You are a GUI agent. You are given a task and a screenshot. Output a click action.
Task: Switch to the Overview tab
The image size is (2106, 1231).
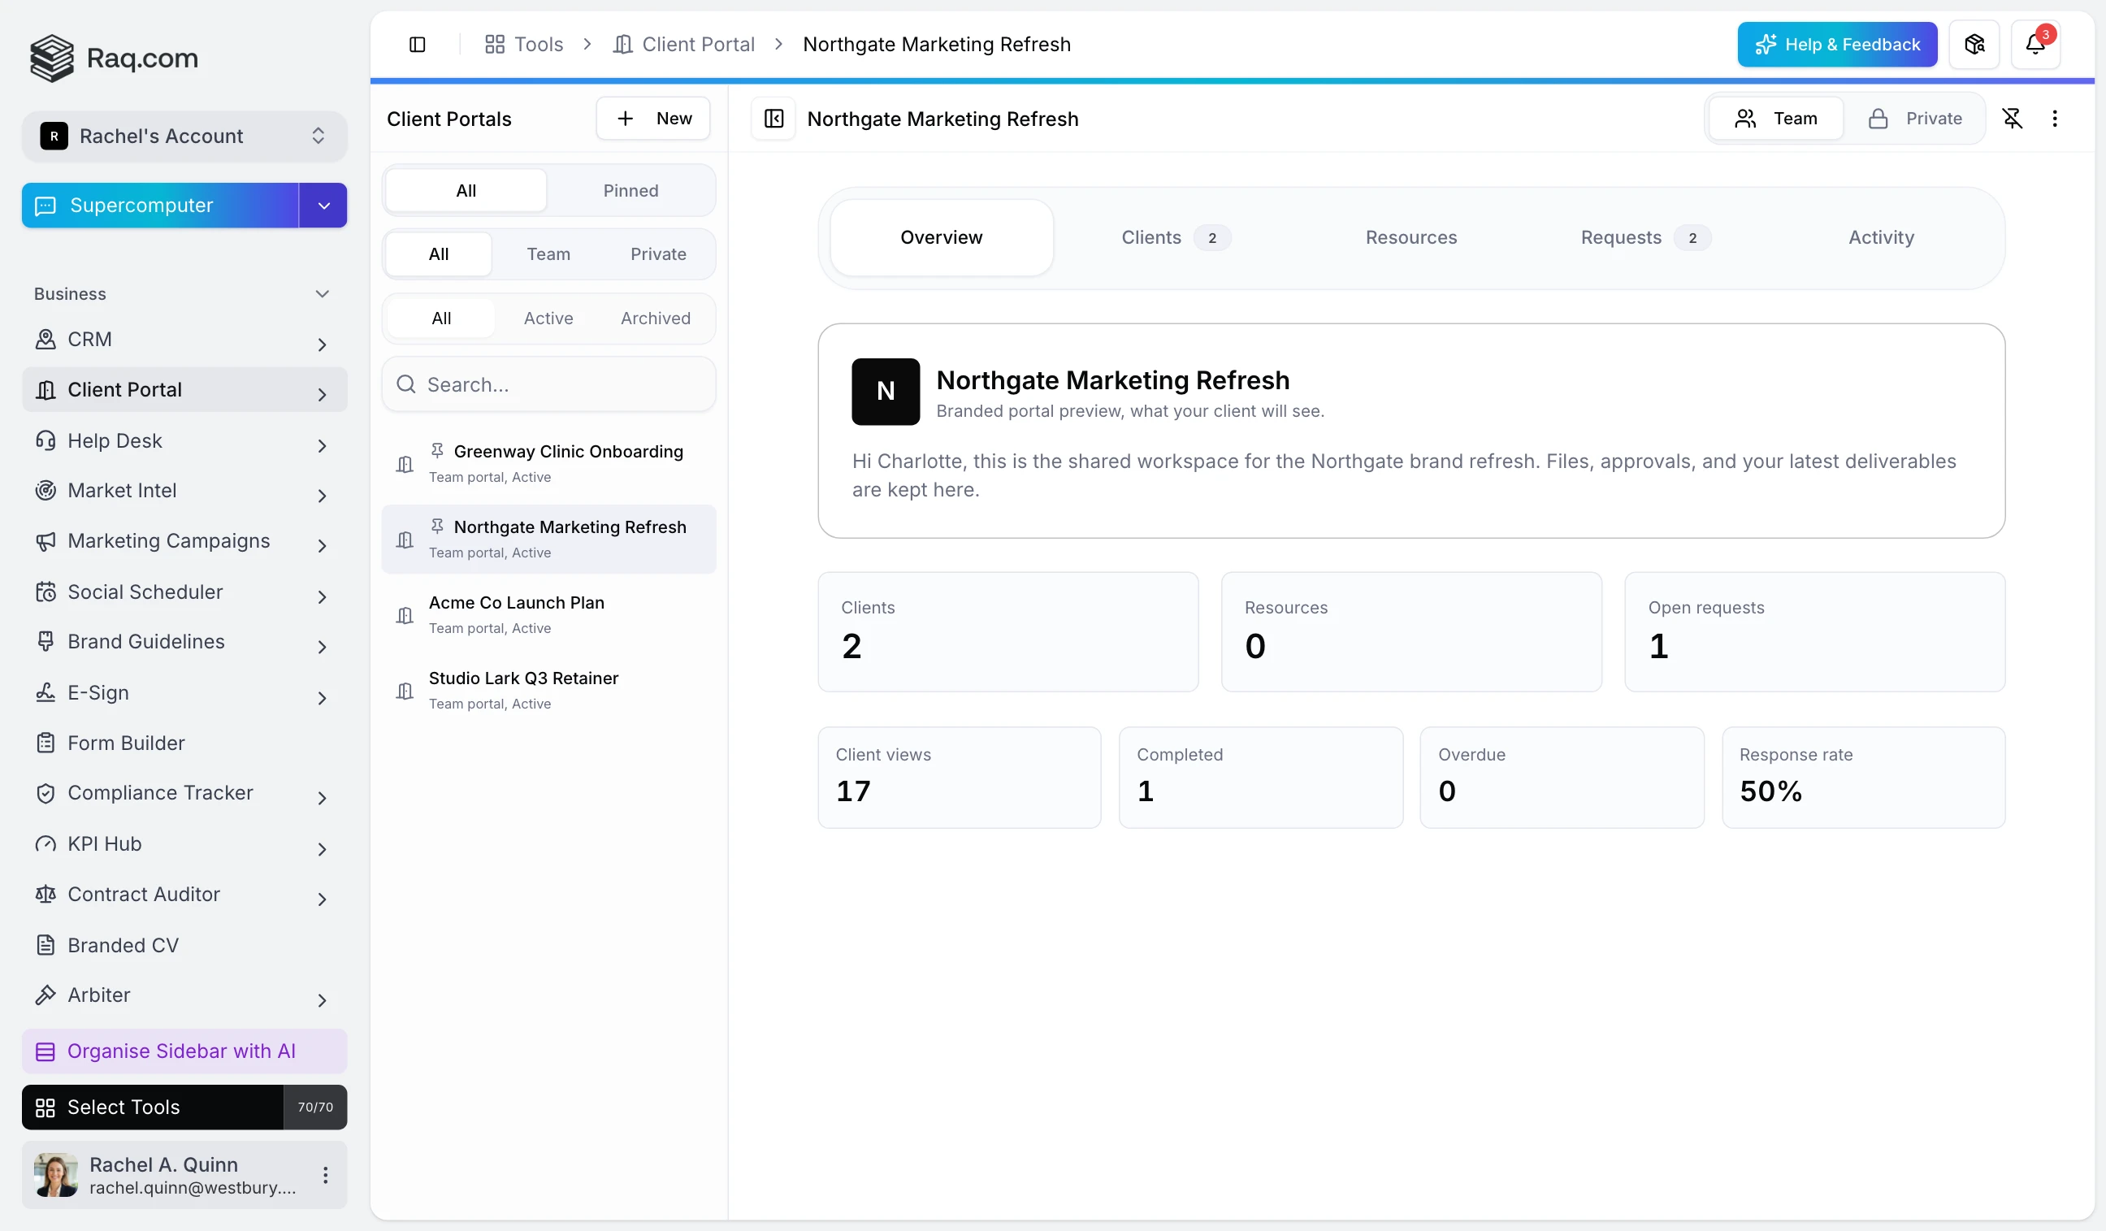point(941,237)
